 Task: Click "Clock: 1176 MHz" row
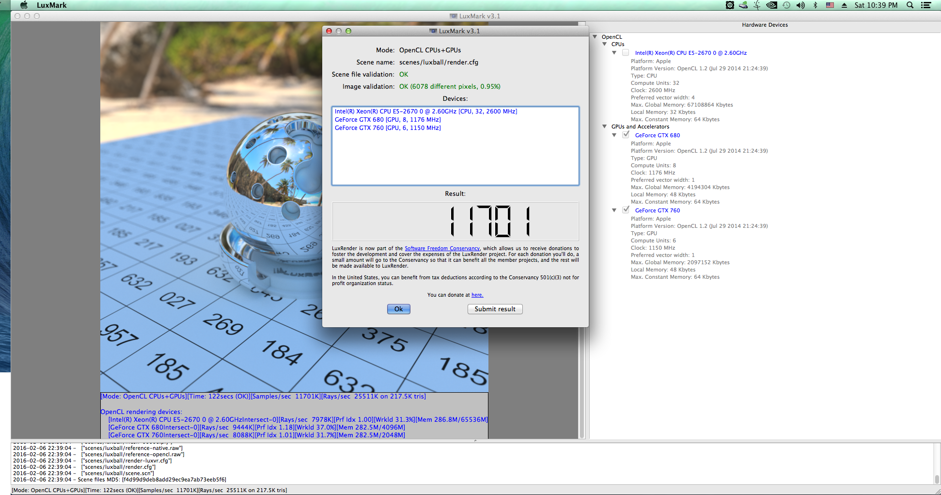click(653, 173)
